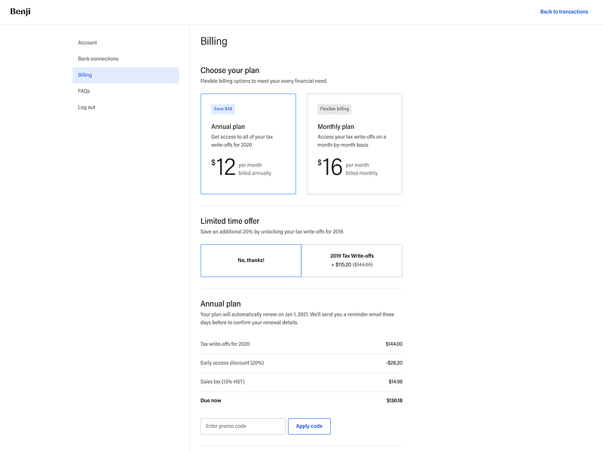Image resolution: width=603 pixels, height=452 pixels.
Task: Click the Sales tax (13% HST) row
Action: pos(301,382)
